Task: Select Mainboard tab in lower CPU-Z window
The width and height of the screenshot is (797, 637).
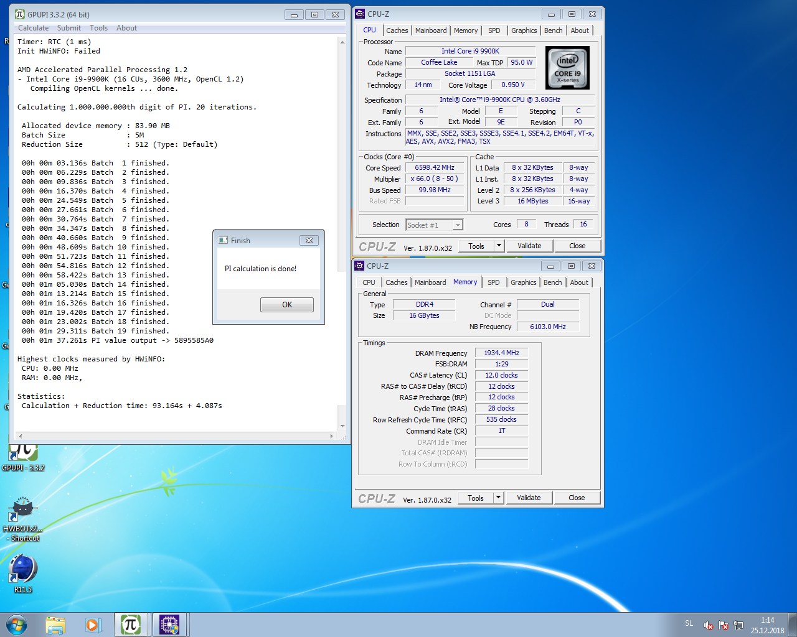Action: pos(430,282)
